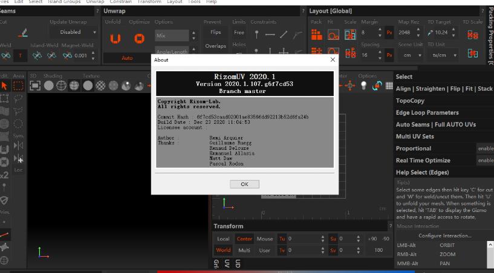
Task: Click the grid icon in Options
Action: pos(389,86)
